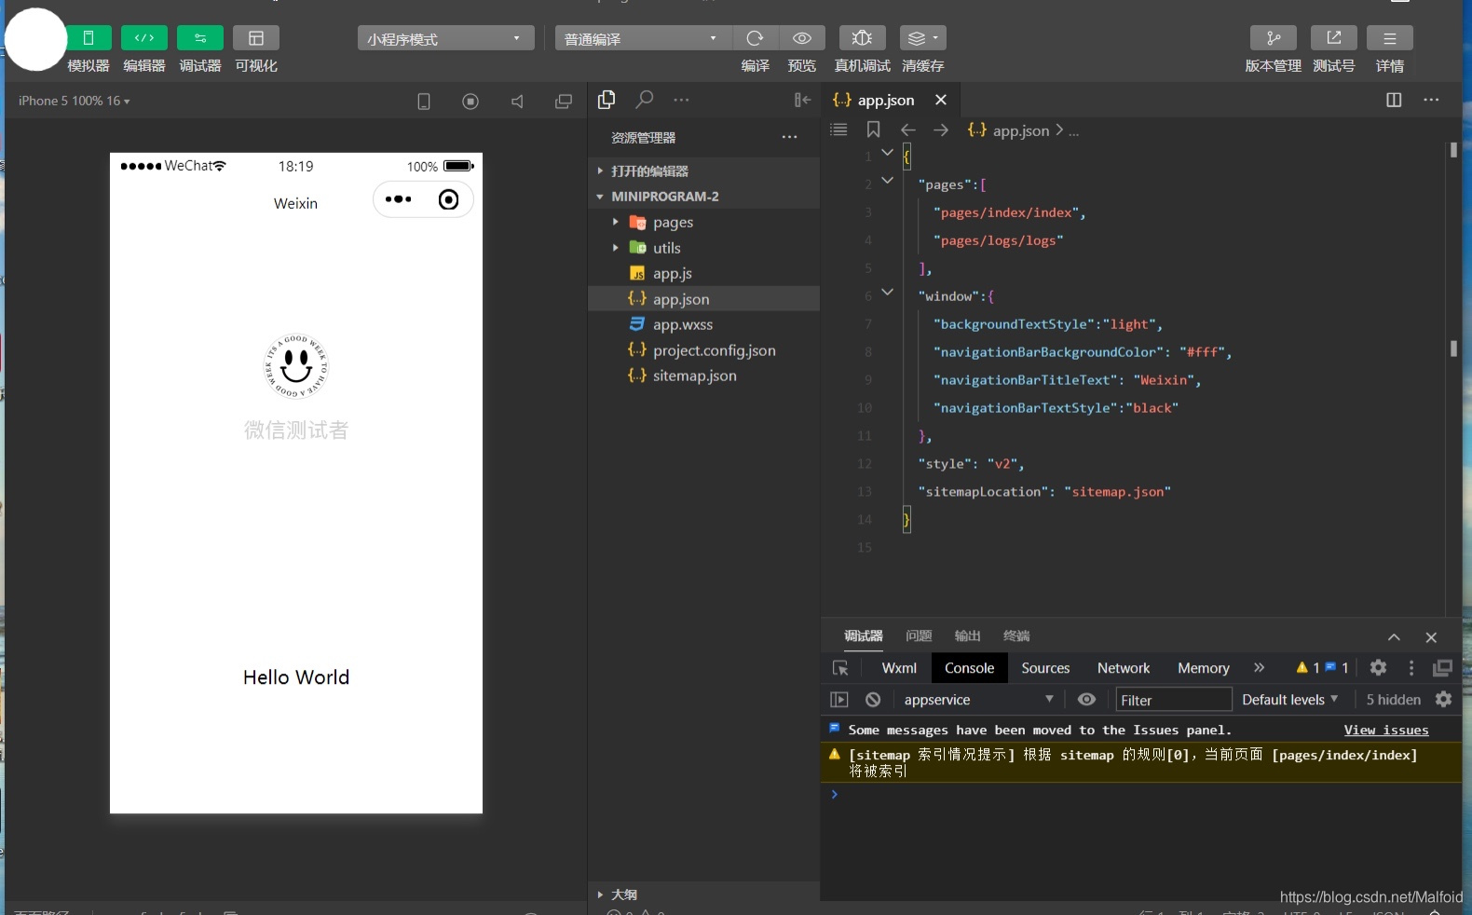Image resolution: width=1472 pixels, height=915 pixels.
Task: Open the search icon in sidebar
Action: point(644,100)
